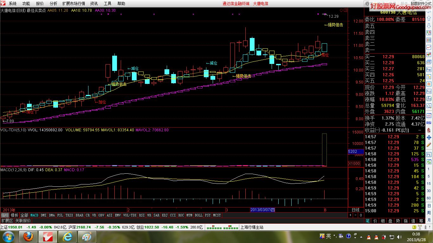The width and height of the screenshot is (433, 243).
Task: Select the VOL-TDX indicator tab
Action: coord(130,215)
